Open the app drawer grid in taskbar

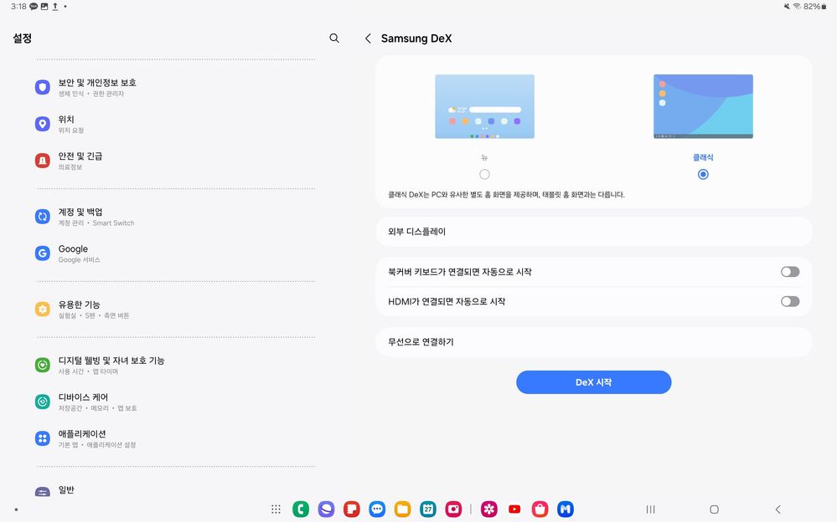276,509
